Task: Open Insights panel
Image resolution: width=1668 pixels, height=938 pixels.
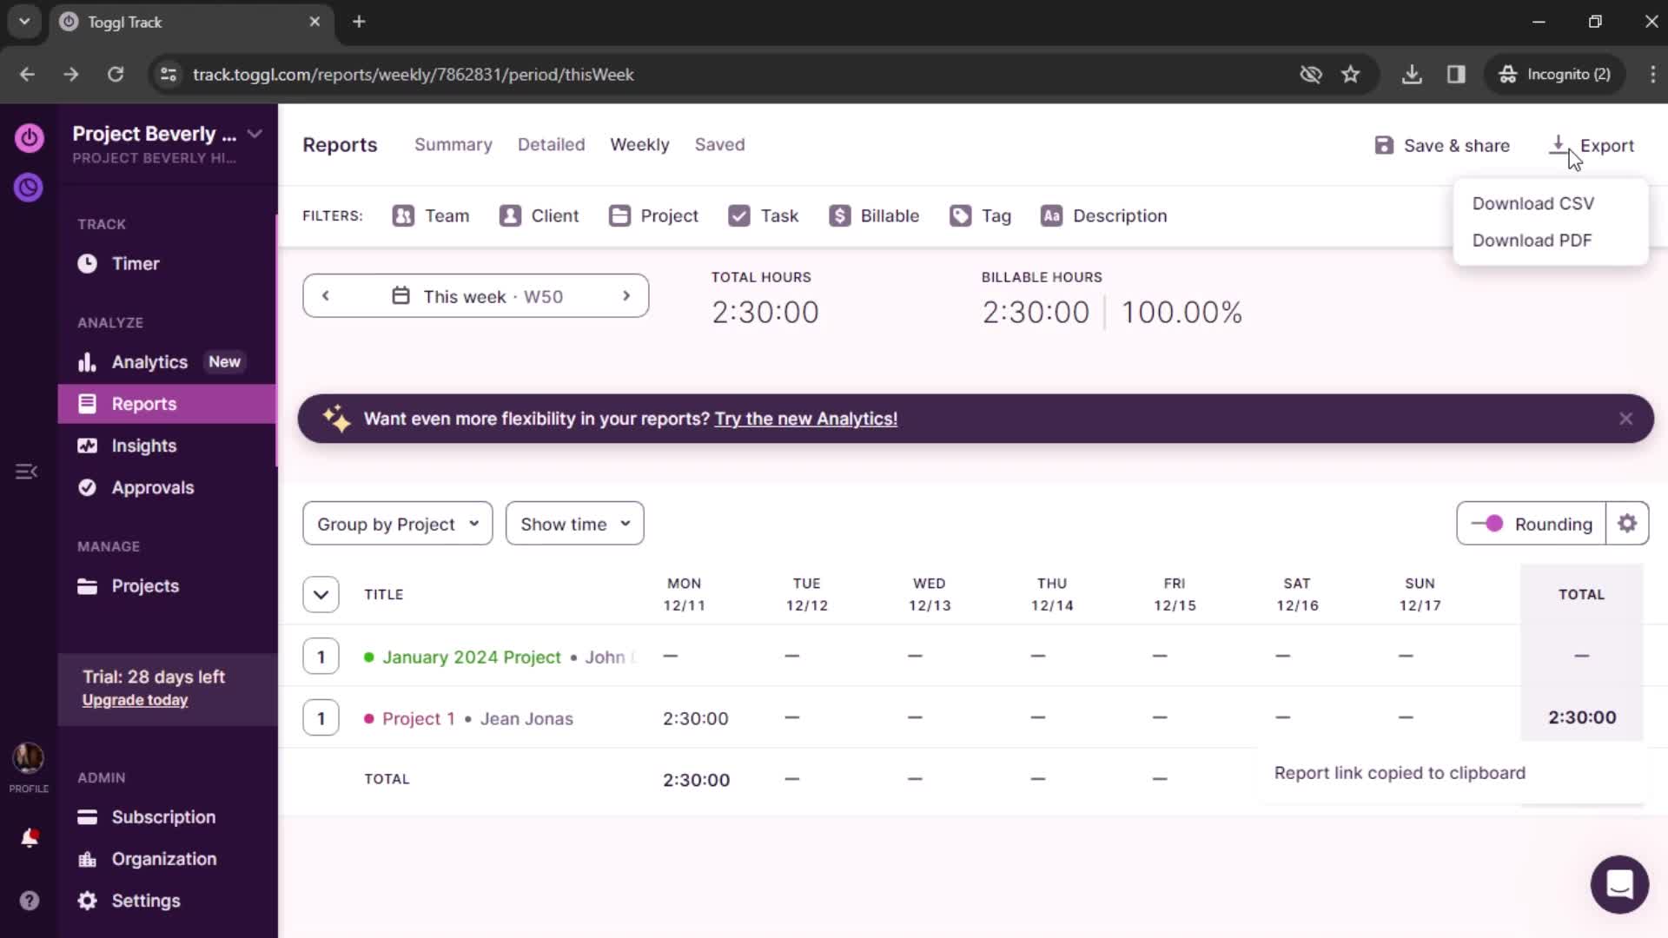Action: [145, 446]
